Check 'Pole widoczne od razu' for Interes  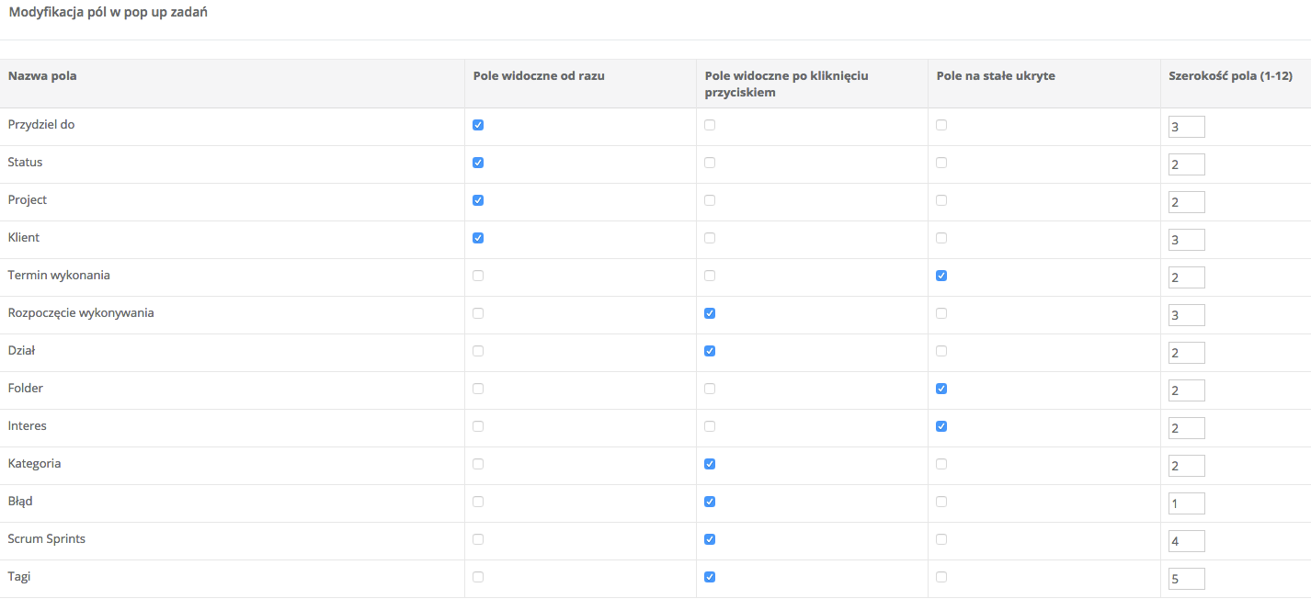pos(478,426)
